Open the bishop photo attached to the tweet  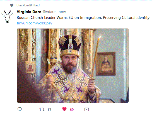coord(73,65)
